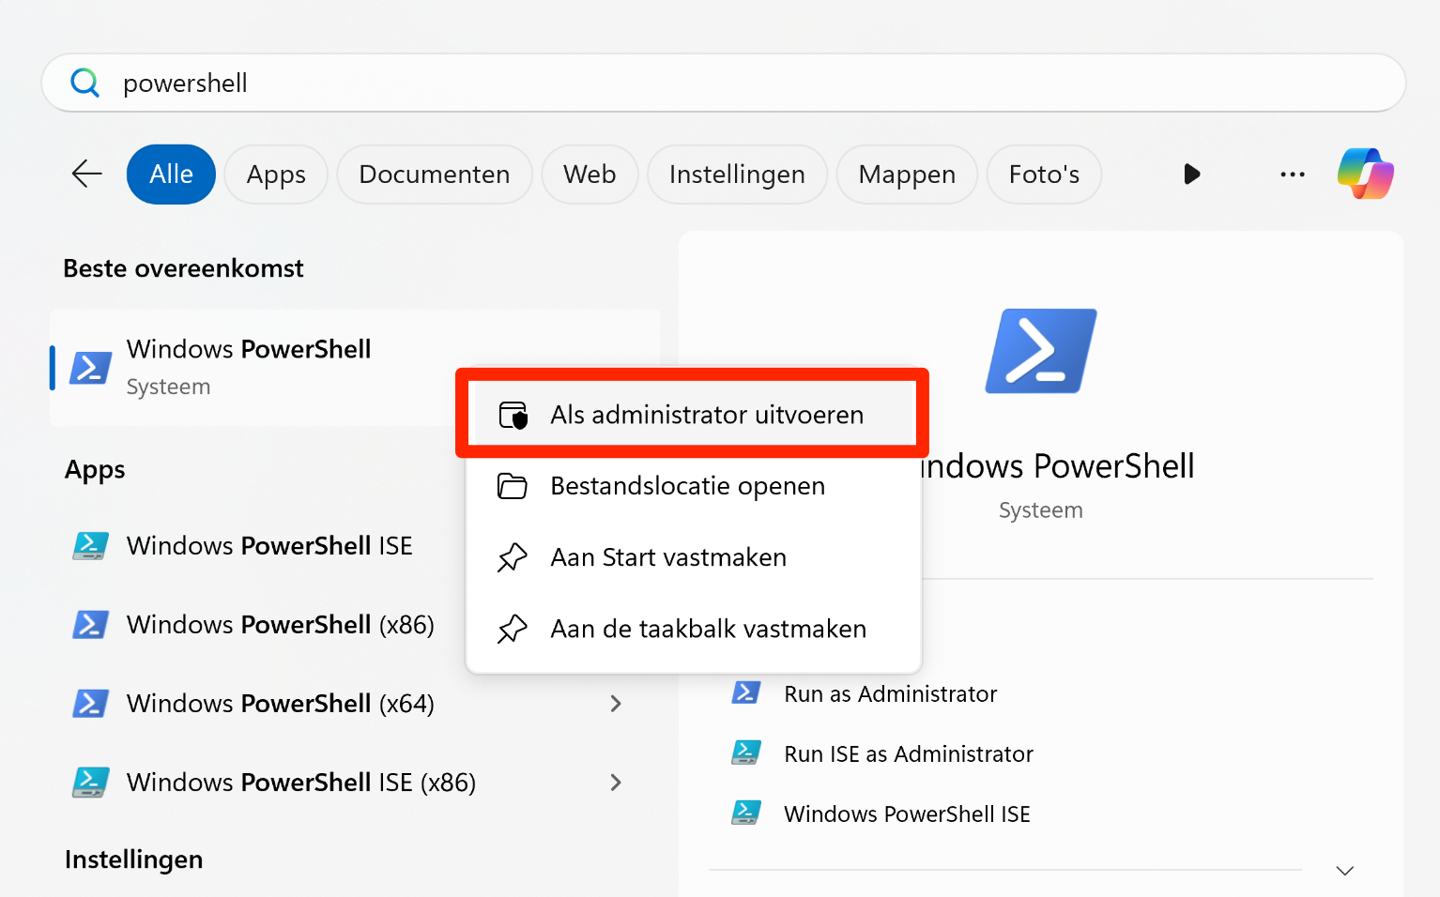Click Run as Administrator in preview pane
The image size is (1440, 897).
tap(890, 694)
